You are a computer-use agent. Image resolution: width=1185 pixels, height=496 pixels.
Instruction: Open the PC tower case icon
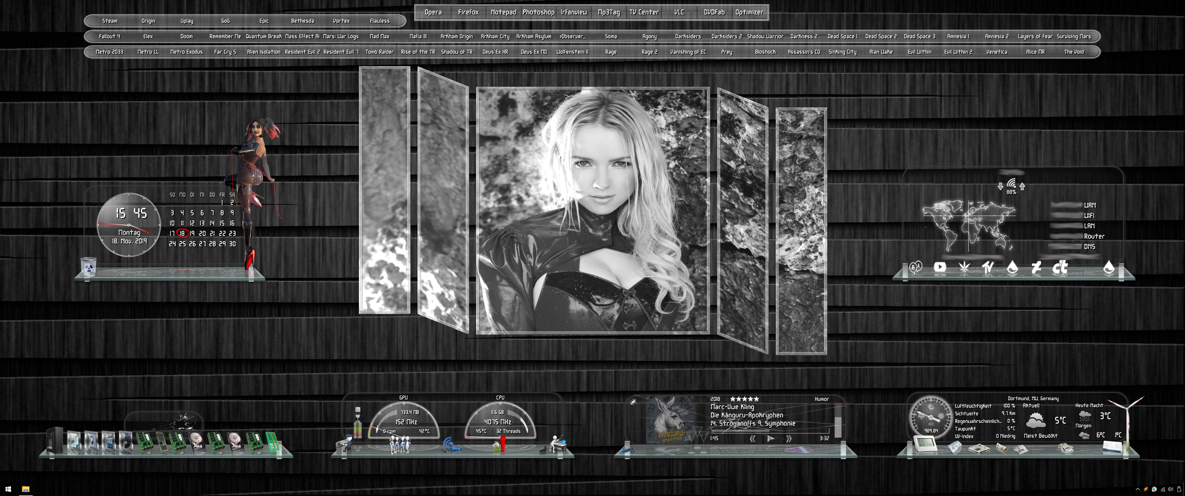point(55,441)
